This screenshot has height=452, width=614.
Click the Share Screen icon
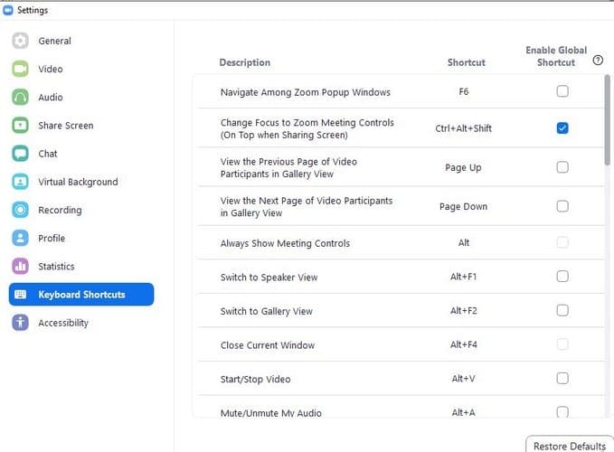click(x=20, y=126)
